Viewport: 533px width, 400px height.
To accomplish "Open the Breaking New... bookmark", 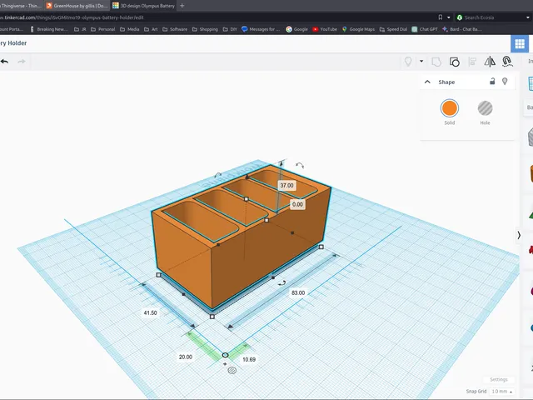I will coord(49,29).
